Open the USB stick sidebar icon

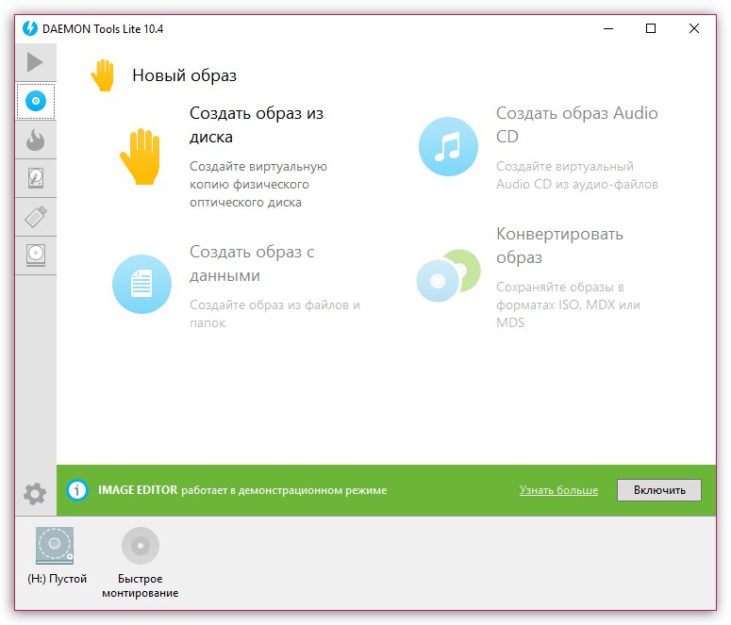[x=36, y=217]
